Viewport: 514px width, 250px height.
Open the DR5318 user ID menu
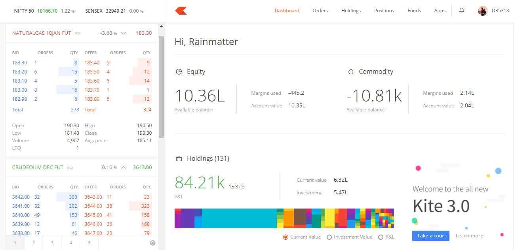[501, 11]
